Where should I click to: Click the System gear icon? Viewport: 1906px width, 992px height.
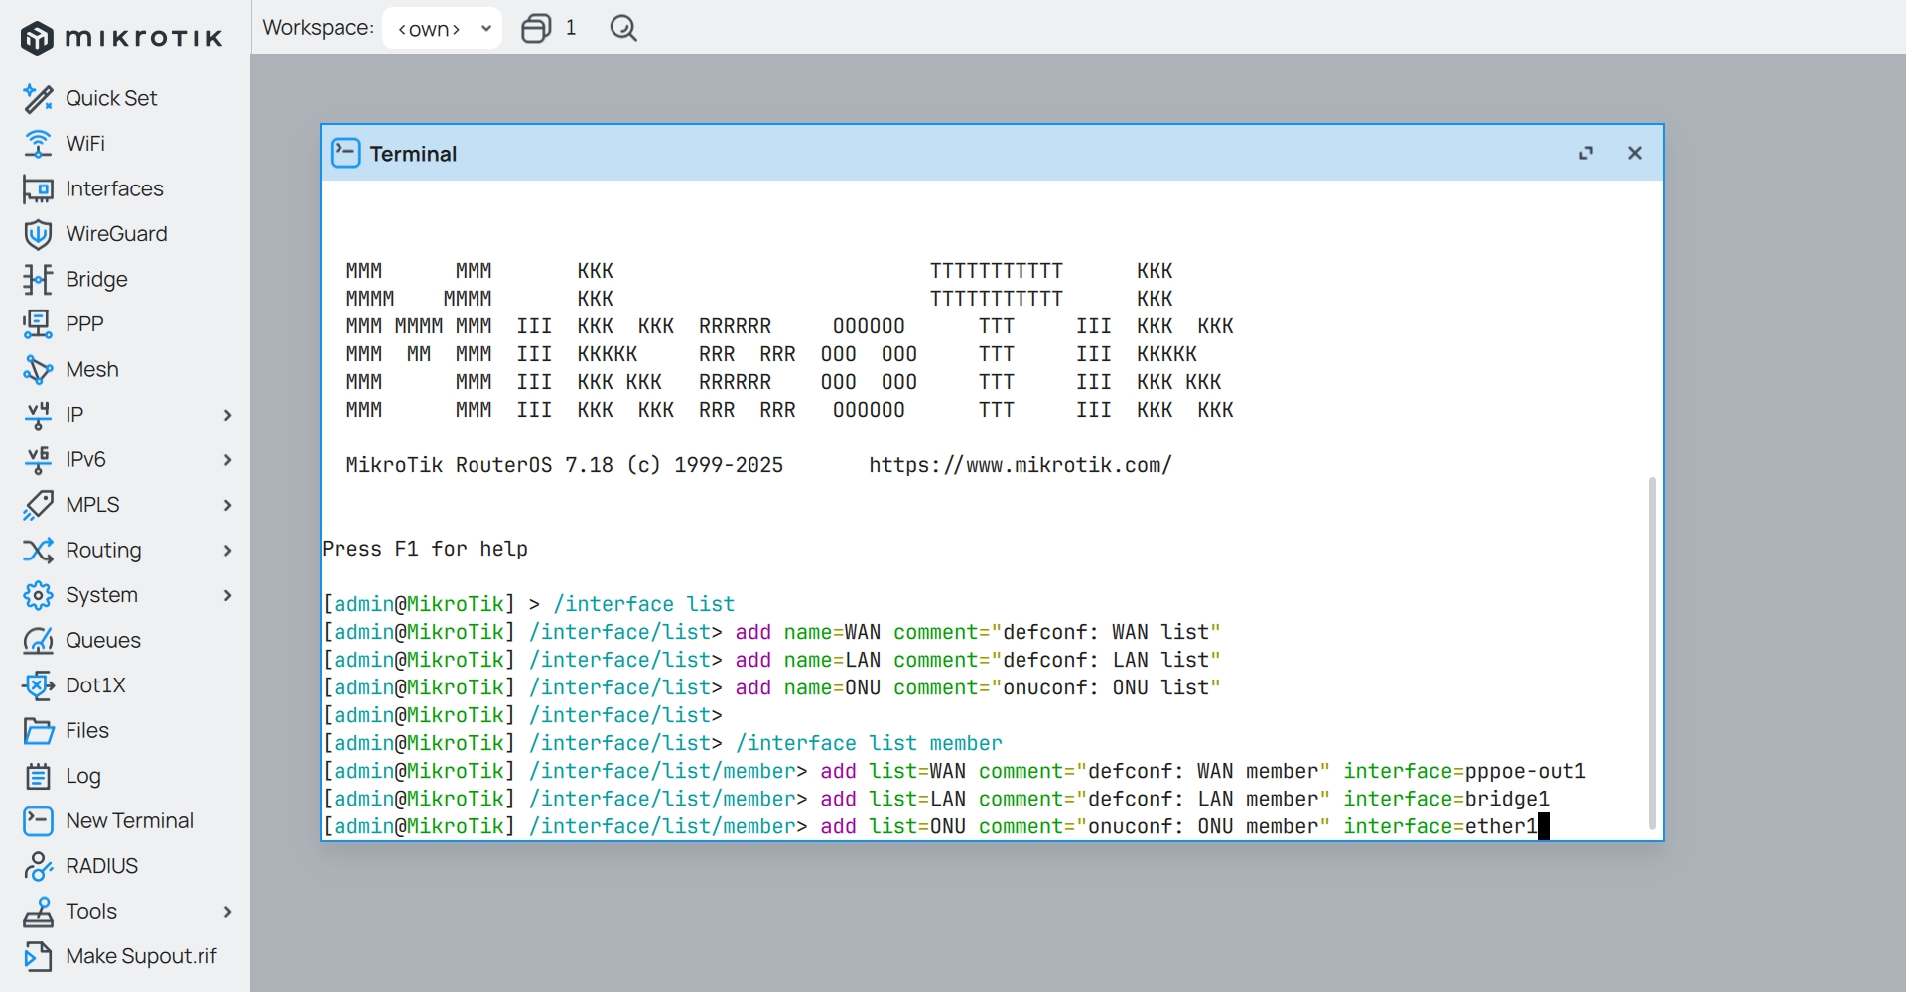[x=38, y=595]
